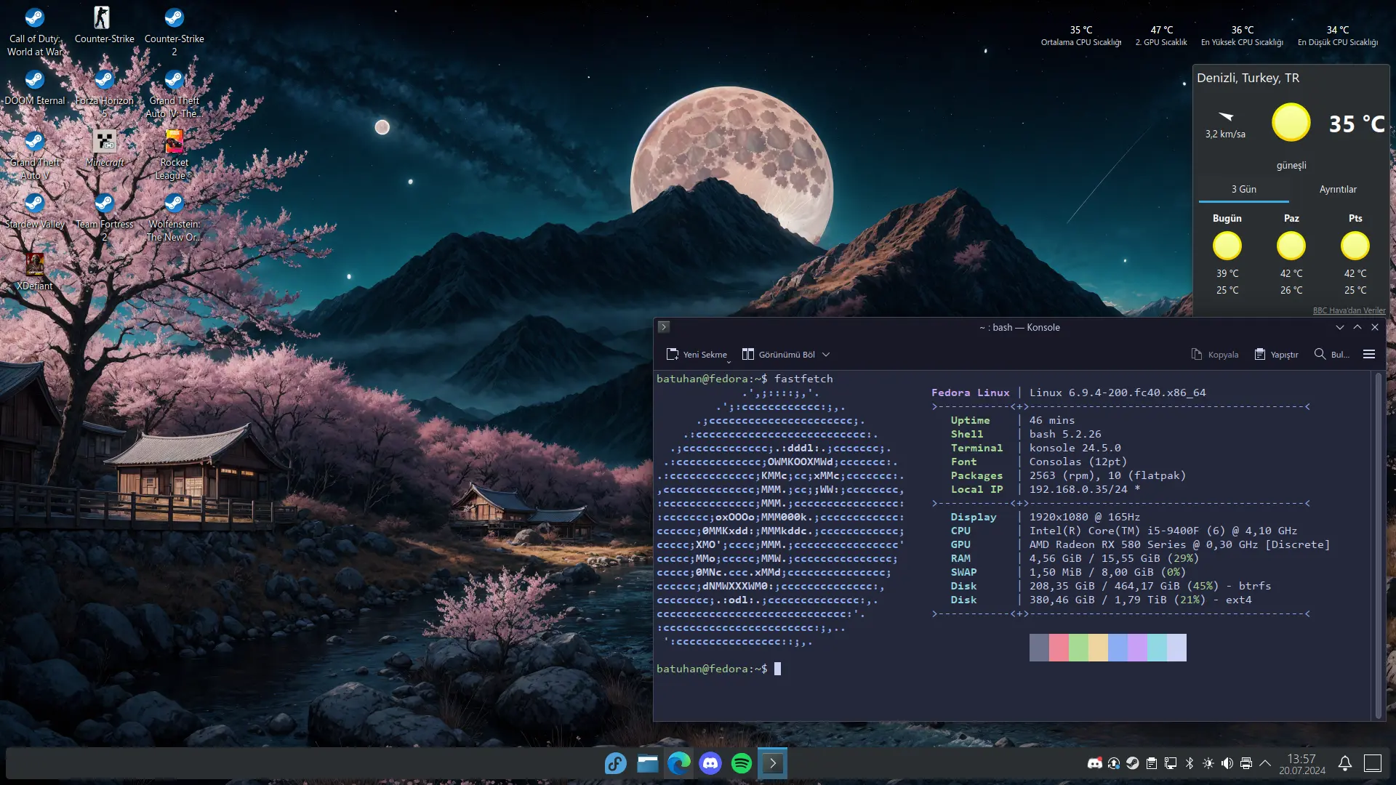
Task: Select the Grand Theft Auto V icon
Action: pyautogui.click(x=34, y=156)
